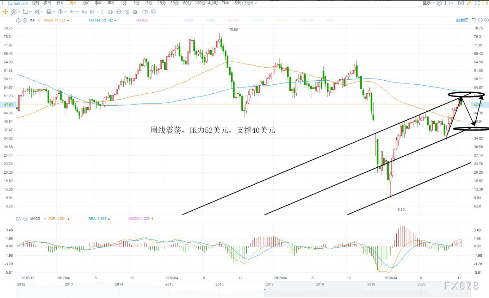The width and height of the screenshot is (489, 298).
Task: Expand the MA indicator dropdown
Action: coord(39,20)
